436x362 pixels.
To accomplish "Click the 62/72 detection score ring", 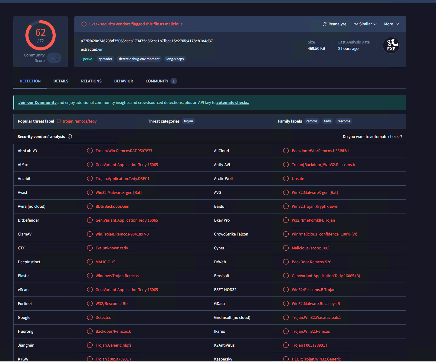I will (x=41, y=35).
